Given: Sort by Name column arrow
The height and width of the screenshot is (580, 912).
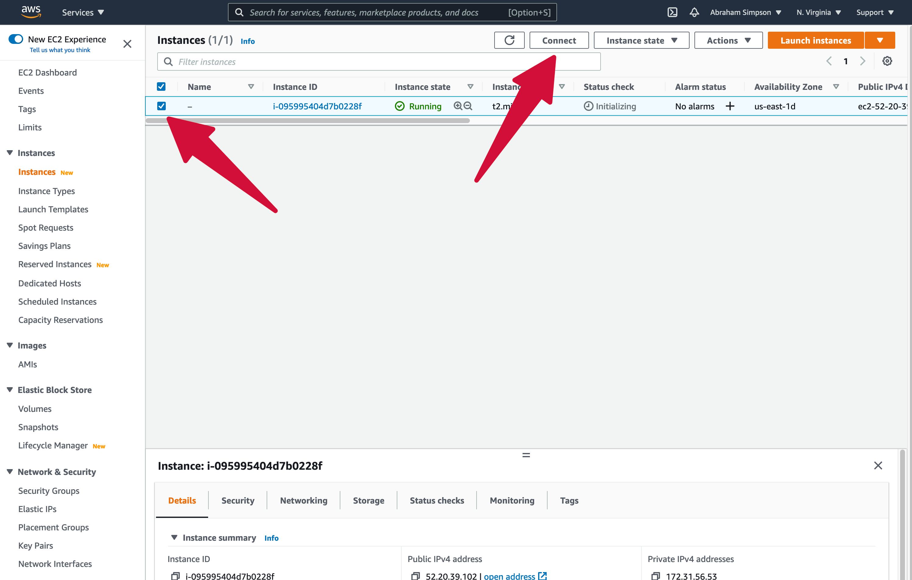Looking at the screenshot, I should click(251, 87).
